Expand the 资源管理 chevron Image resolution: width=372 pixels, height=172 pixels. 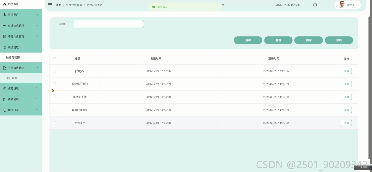pos(37,88)
